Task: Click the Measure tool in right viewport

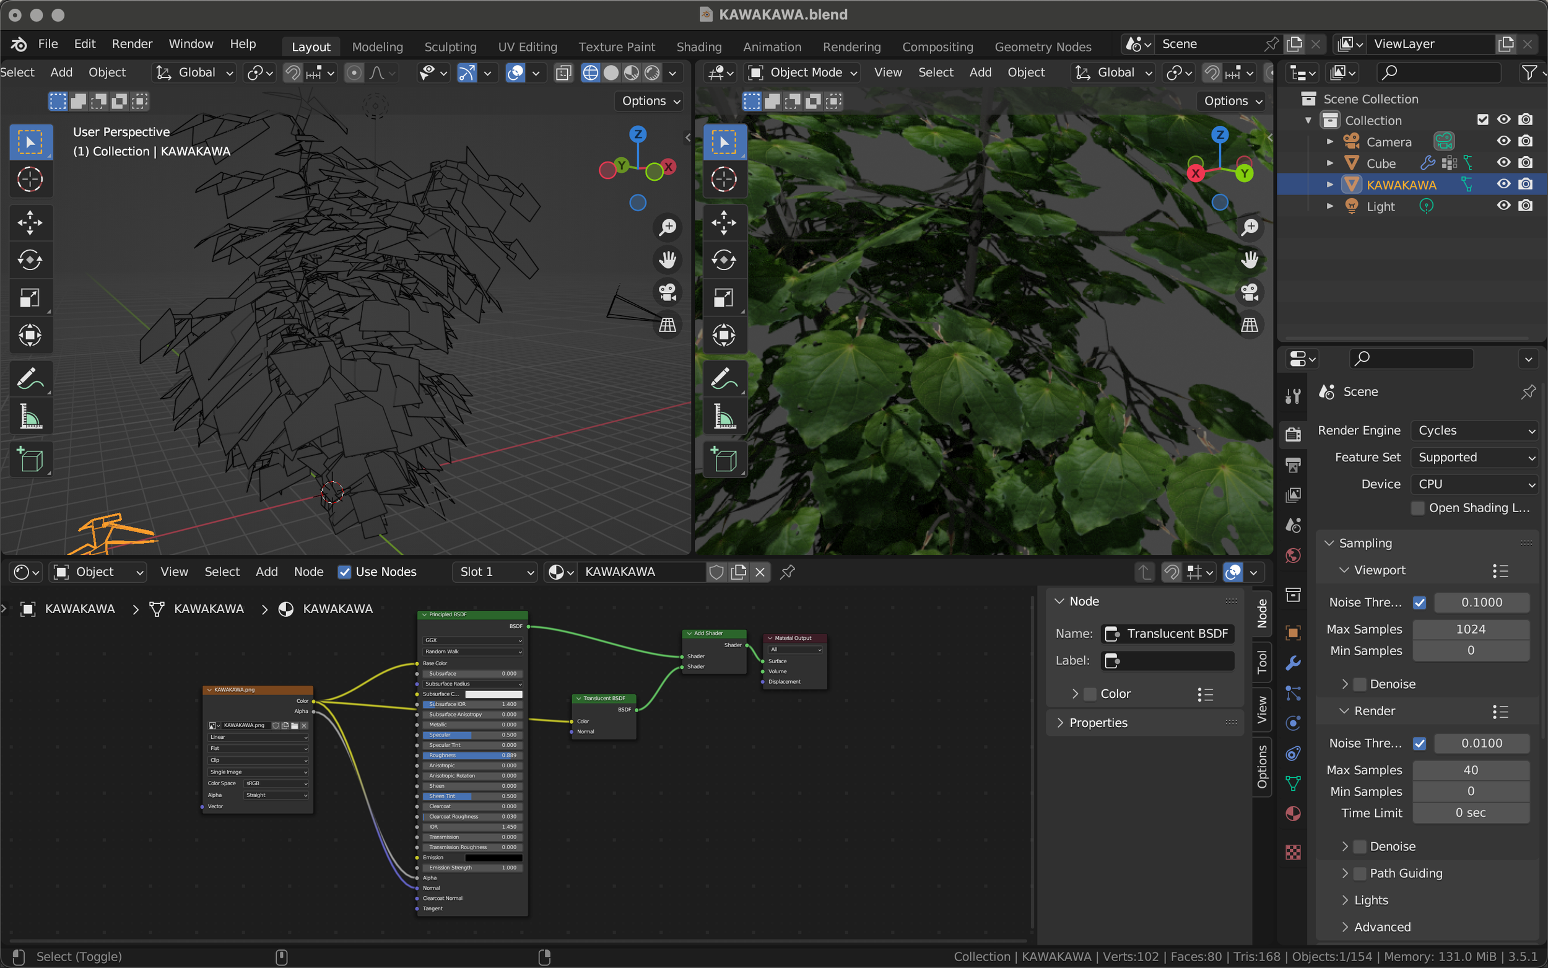Action: point(724,417)
